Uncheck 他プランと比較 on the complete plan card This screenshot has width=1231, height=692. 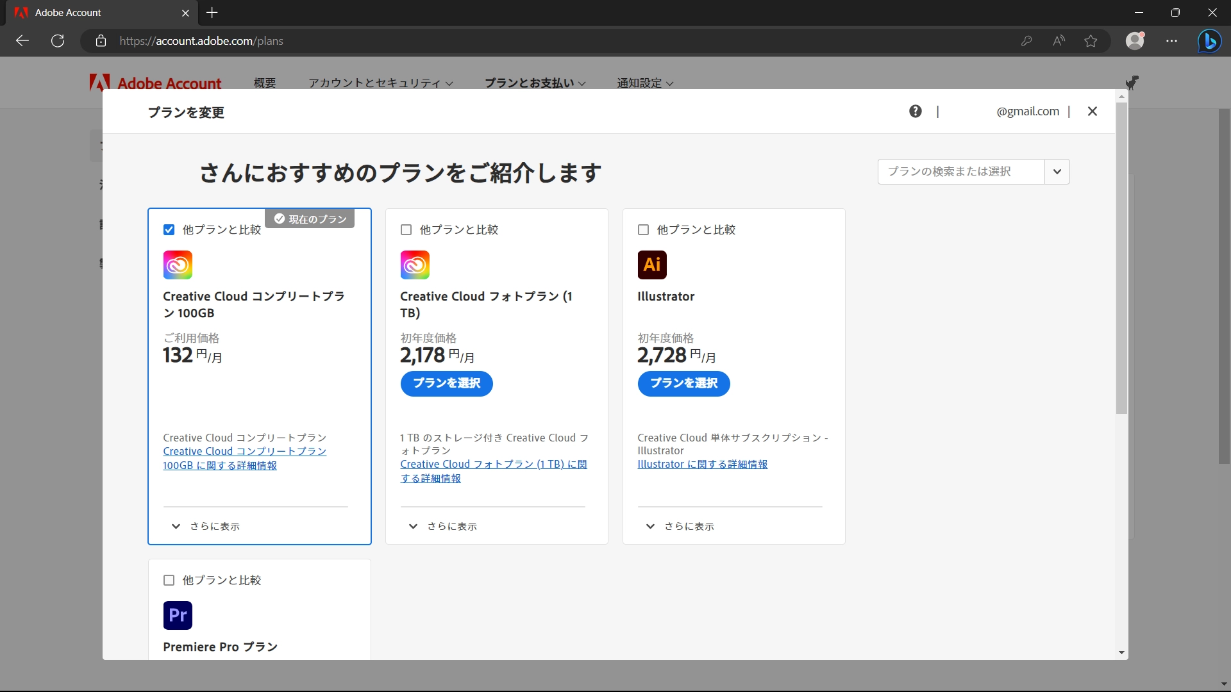(169, 229)
